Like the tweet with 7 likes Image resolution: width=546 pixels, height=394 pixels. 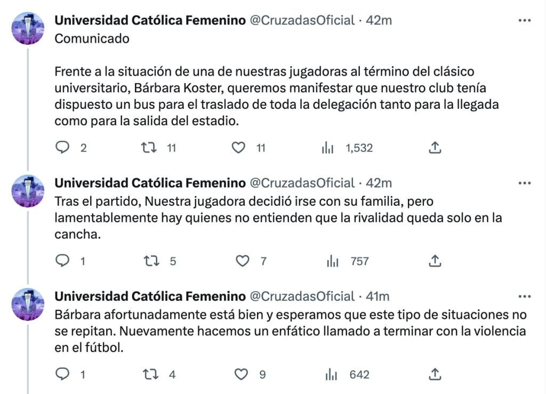(x=243, y=261)
